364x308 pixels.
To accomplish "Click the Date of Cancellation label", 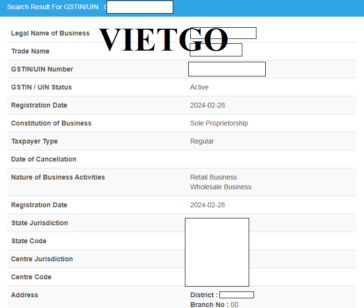I will (44, 159).
